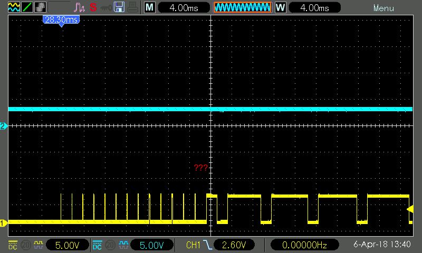The width and height of the screenshot is (422, 253).
Task: Toggle CH1 bandwidth limit 20 indicator
Action: 25,245
